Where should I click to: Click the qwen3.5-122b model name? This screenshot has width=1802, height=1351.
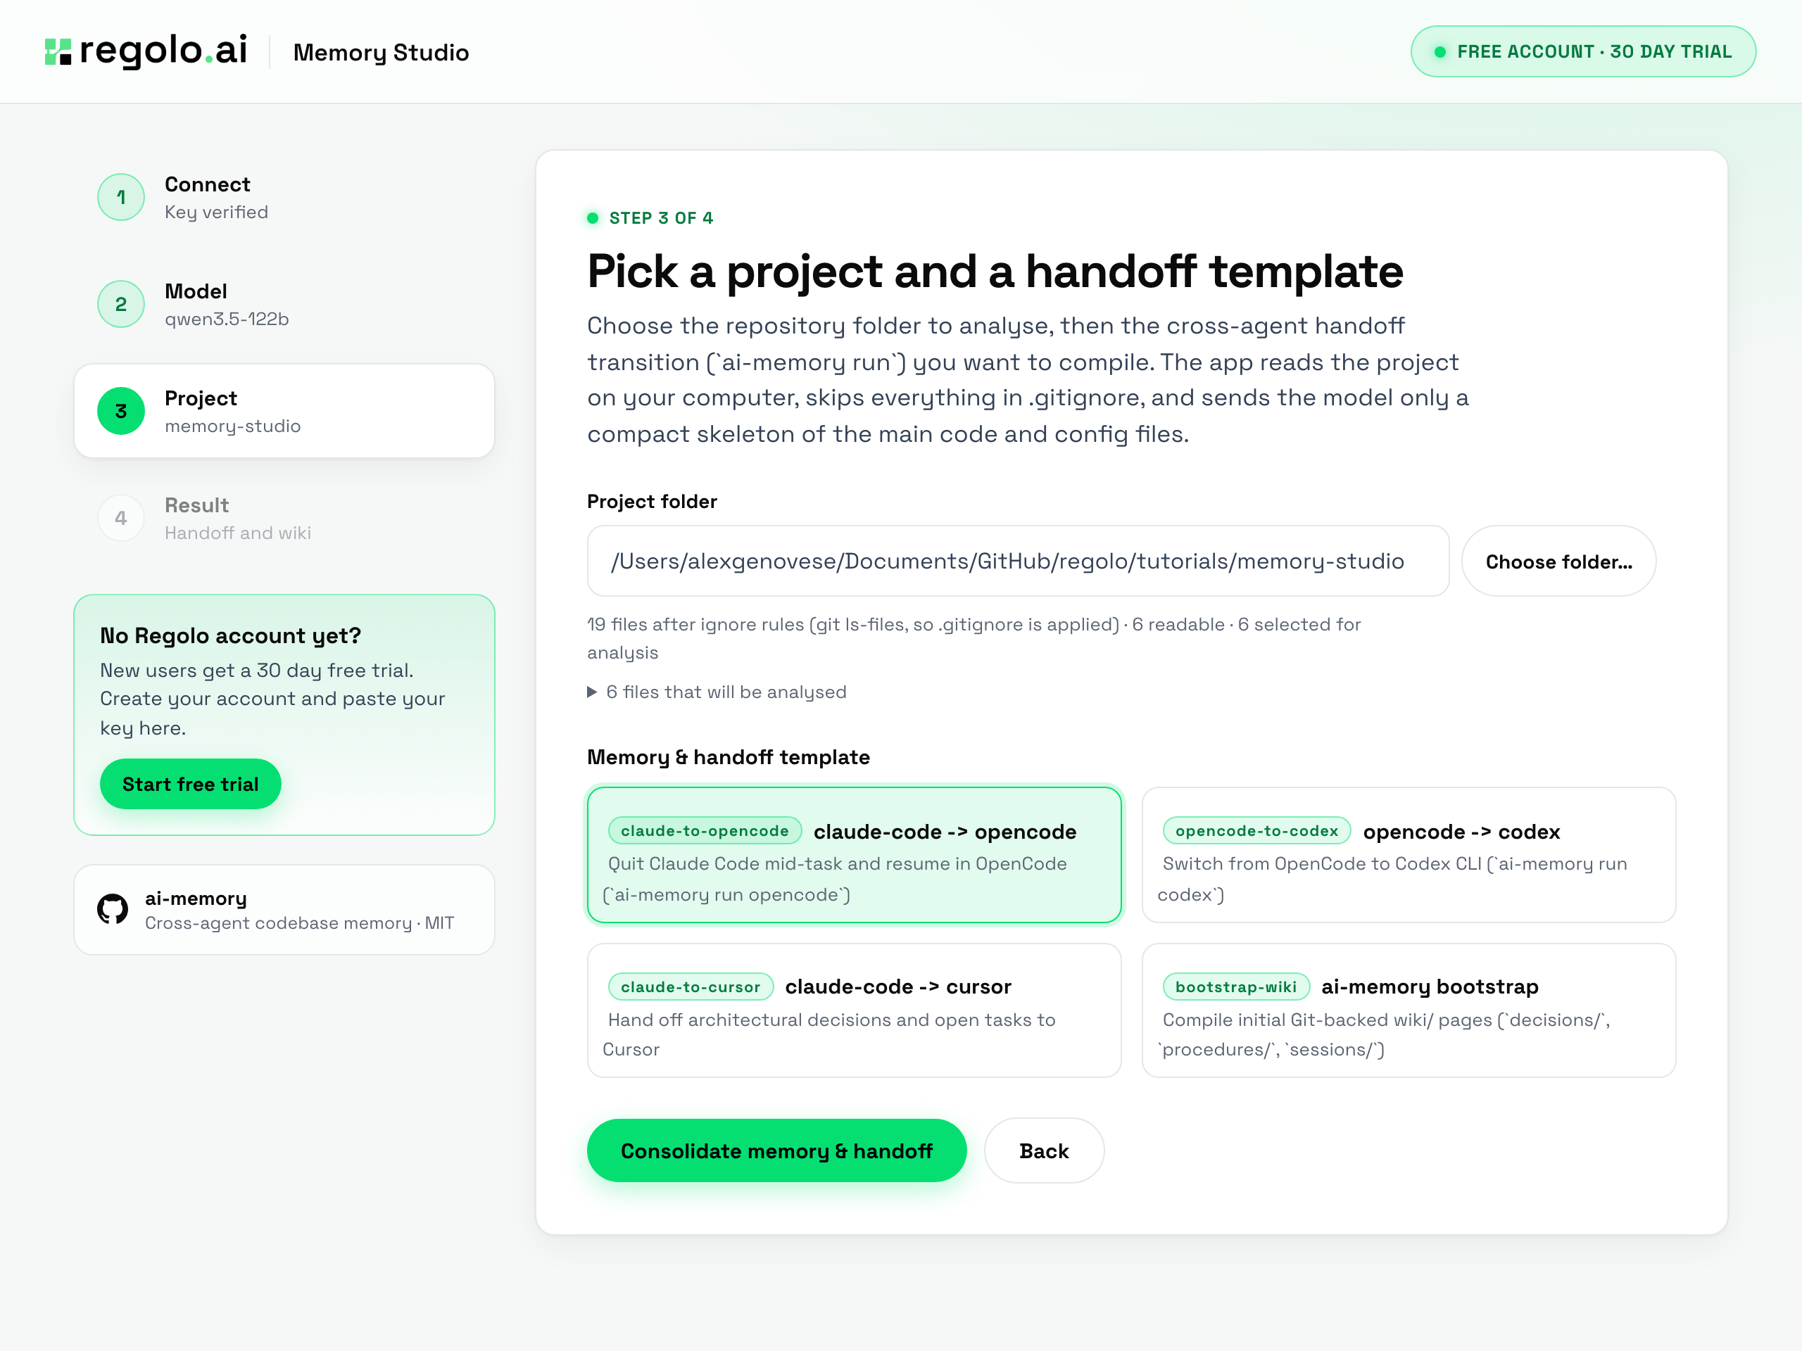[x=227, y=319]
